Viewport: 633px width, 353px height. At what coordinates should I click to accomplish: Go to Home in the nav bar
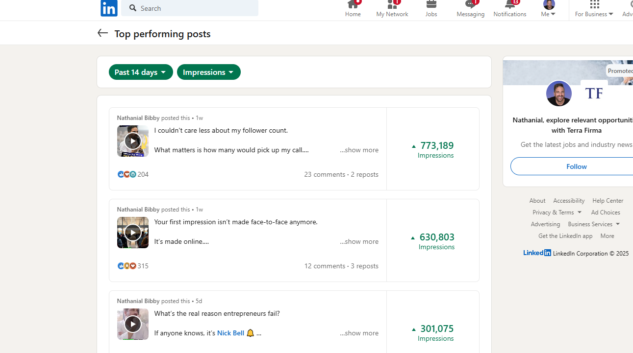tap(353, 9)
